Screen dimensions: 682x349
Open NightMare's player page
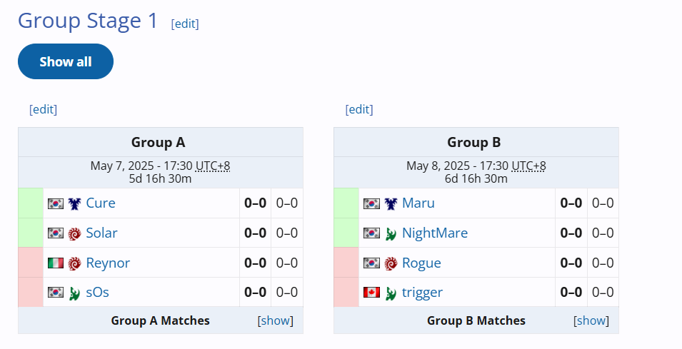pyautogui.click(x=434, y=233)
